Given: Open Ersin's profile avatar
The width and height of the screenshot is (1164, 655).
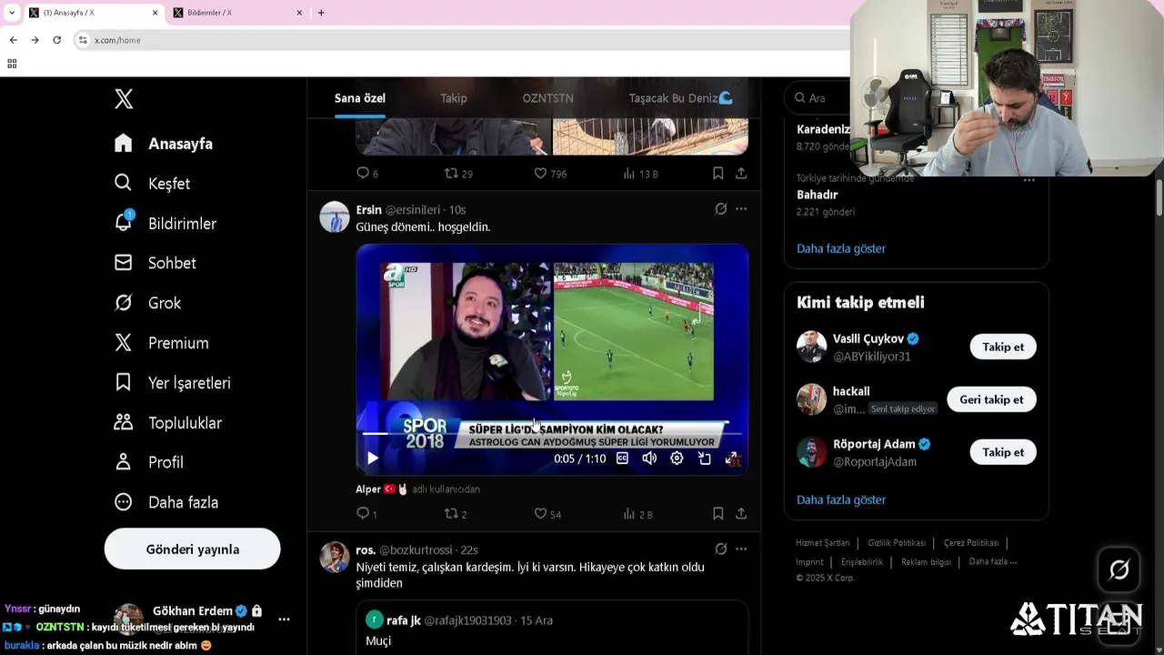Looking at the screenshot, I should 335,217.
